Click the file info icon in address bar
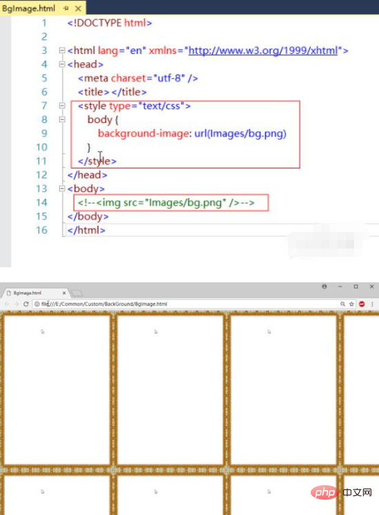Viewport: 379px width, 515px height. [x=37, y=304]
